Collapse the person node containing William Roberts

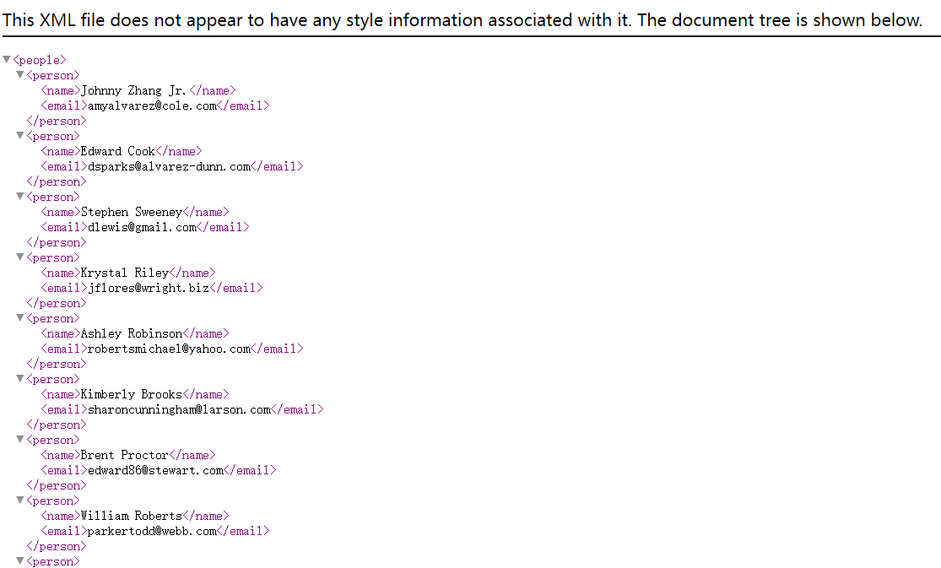click(19, 500)
